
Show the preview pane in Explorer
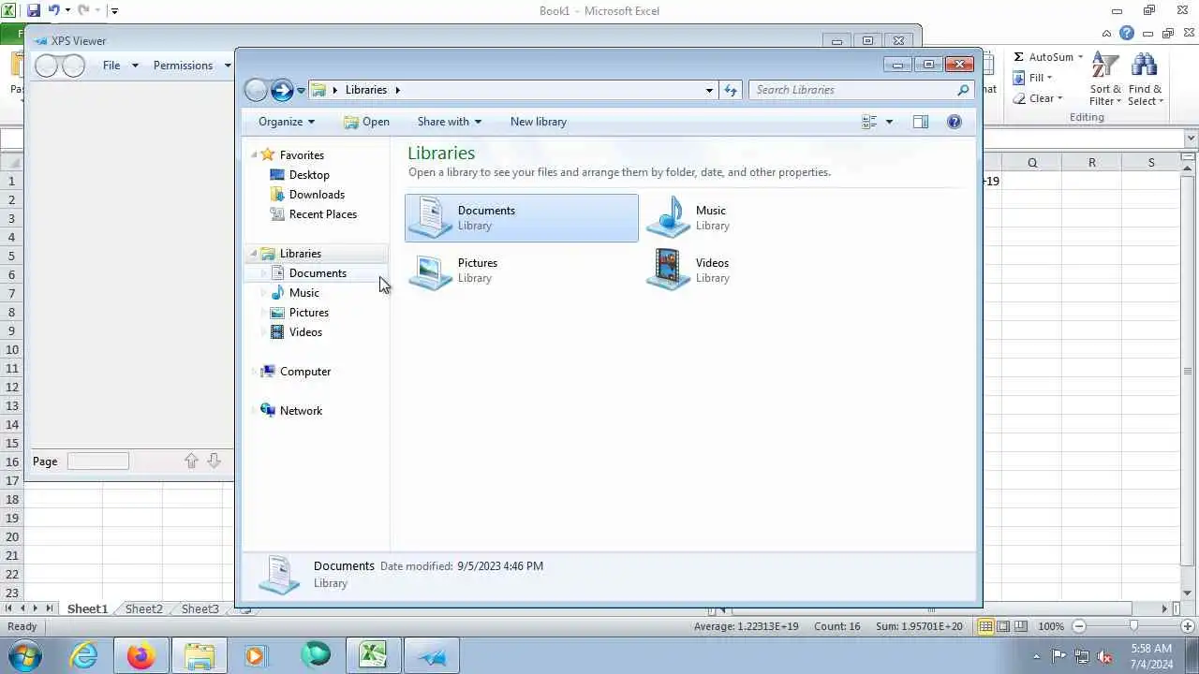(x=921, y=122)
